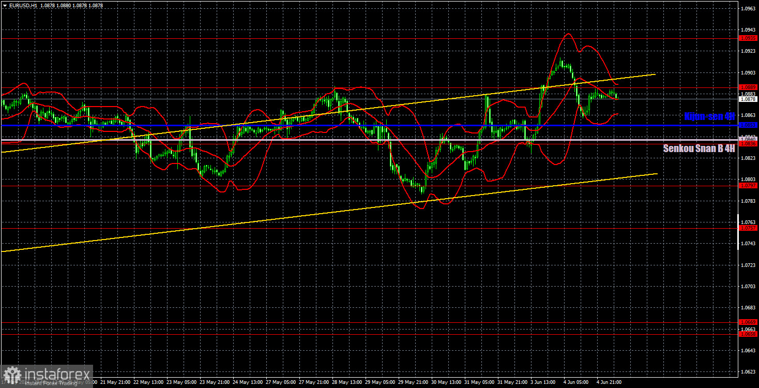Image resolution: width=759 pixels, height=388 pixels.
Task: Click the 1.0943 price axis label
Action: coord(748,29)
